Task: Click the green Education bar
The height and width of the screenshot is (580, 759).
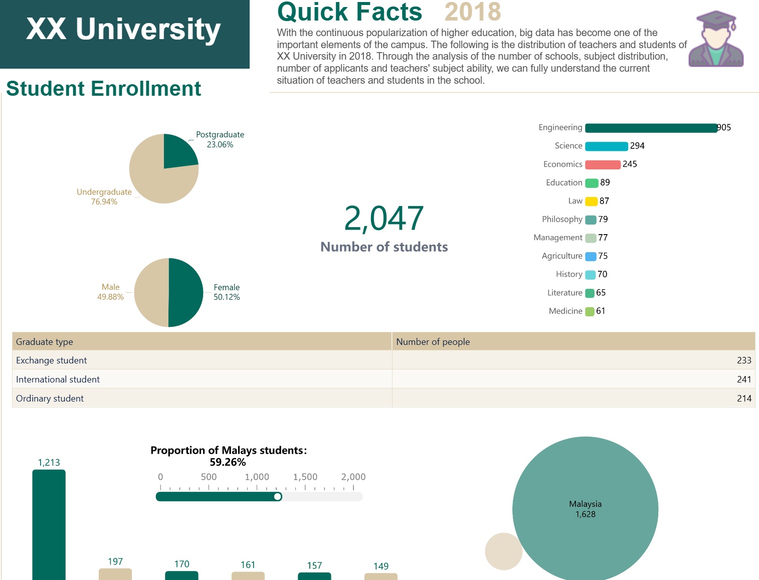Action: [592, 183]
